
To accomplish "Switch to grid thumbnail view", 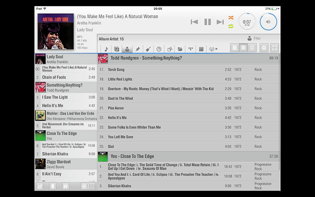I will click(234, 48).
